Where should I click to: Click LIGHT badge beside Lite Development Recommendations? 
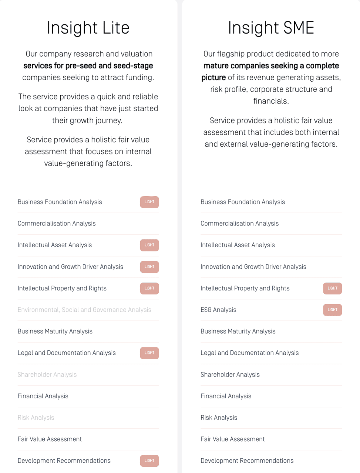pos(149,461)
